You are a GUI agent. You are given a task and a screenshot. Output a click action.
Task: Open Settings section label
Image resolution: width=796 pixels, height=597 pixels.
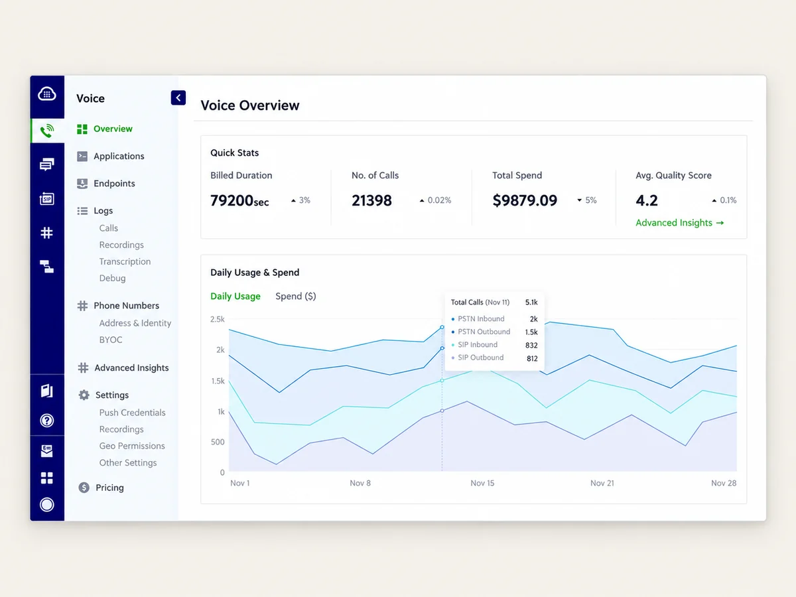112,395
